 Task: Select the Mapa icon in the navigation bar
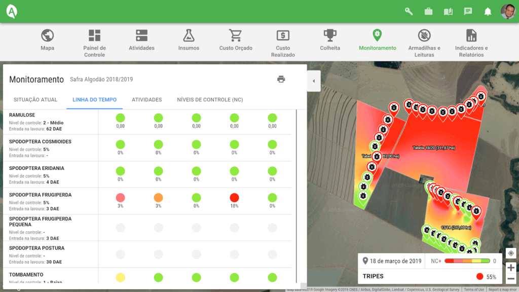click(x=47, y=35)
